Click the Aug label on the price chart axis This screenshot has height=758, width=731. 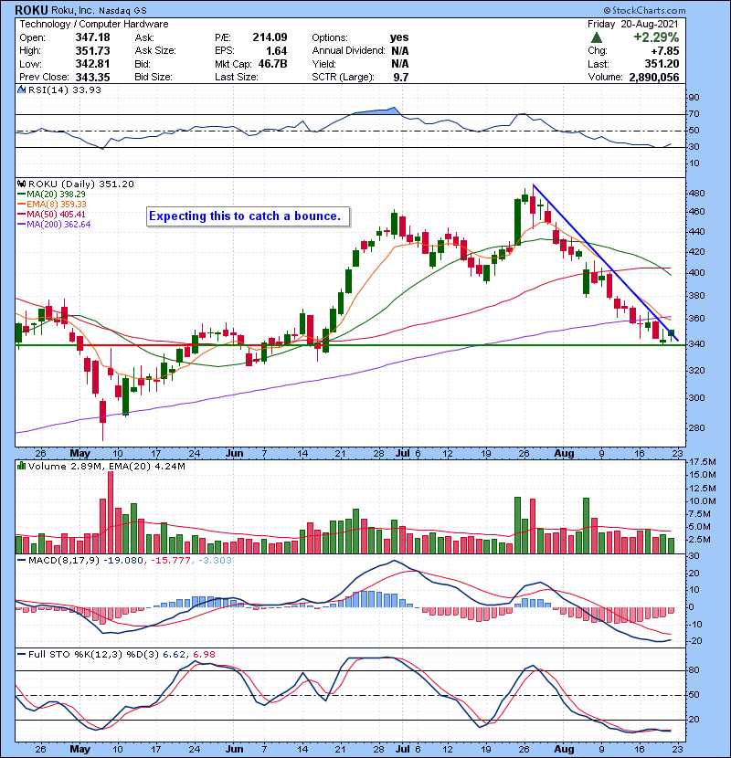(x=564, y=454)
